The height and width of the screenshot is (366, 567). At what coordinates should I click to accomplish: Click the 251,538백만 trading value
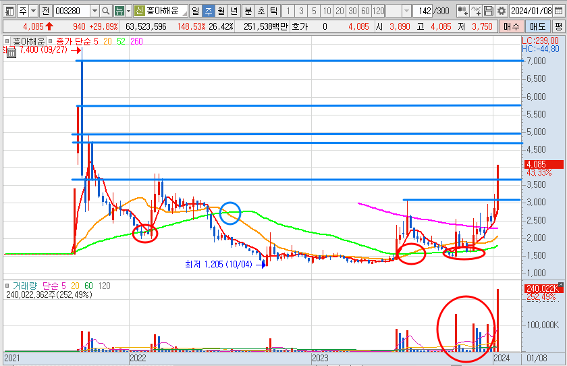[x=266, y=26]
